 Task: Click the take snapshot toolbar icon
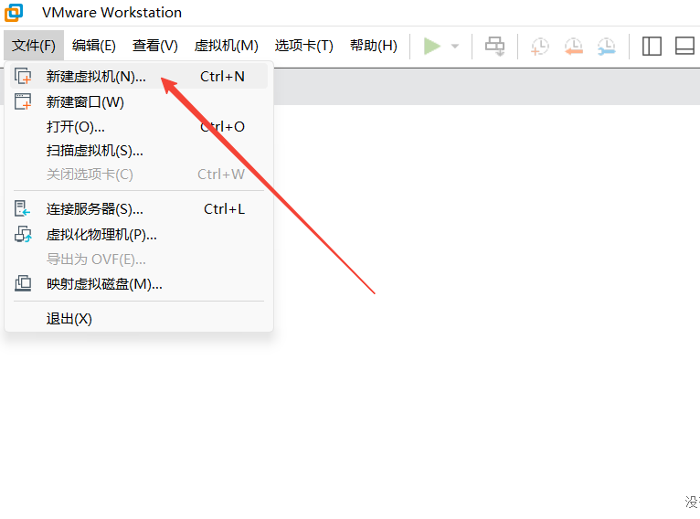point(540,47)
